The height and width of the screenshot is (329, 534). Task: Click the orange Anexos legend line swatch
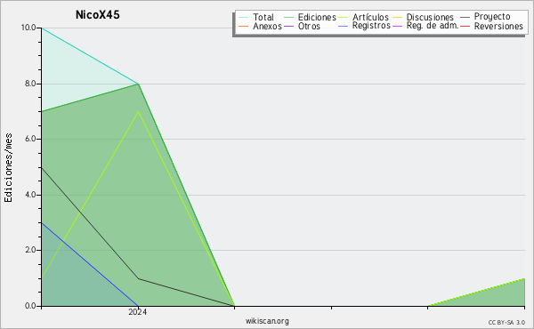pos(244,27)
